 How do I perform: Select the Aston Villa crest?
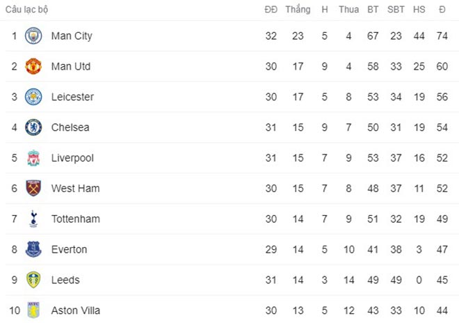(33, 310)
